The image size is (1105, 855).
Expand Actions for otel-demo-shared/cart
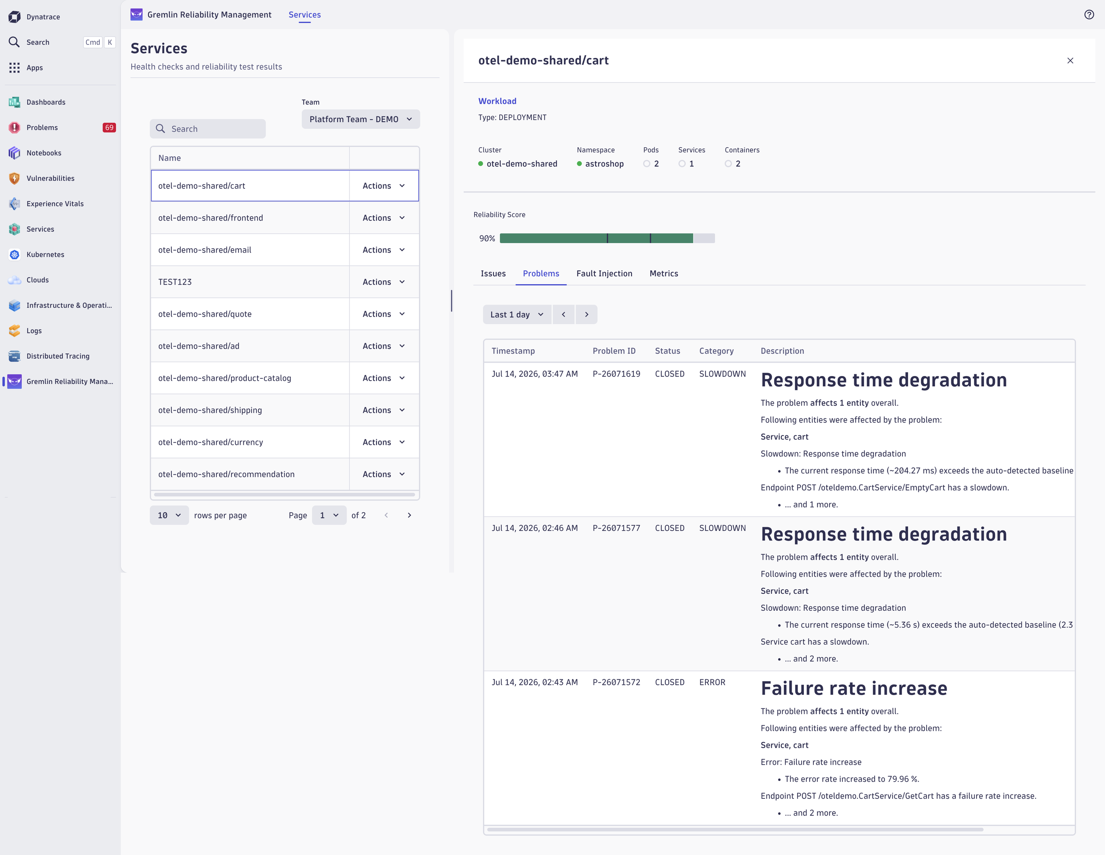[x=383, y=185]
